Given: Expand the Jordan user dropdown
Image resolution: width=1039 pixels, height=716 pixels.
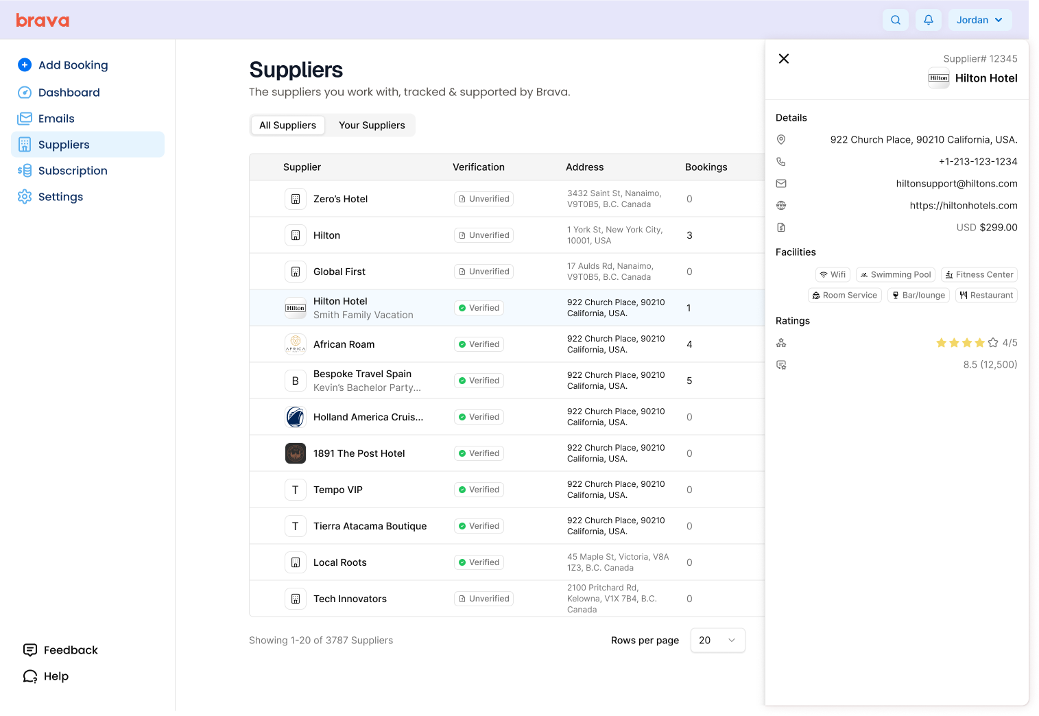Looking at the screenshot, I should [x=979, y=20].
